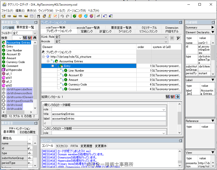Image resolution: width=217 pixels, height=170 pixels.
Task: Click the binoculars search icon
Action: (x=35, y=38)
